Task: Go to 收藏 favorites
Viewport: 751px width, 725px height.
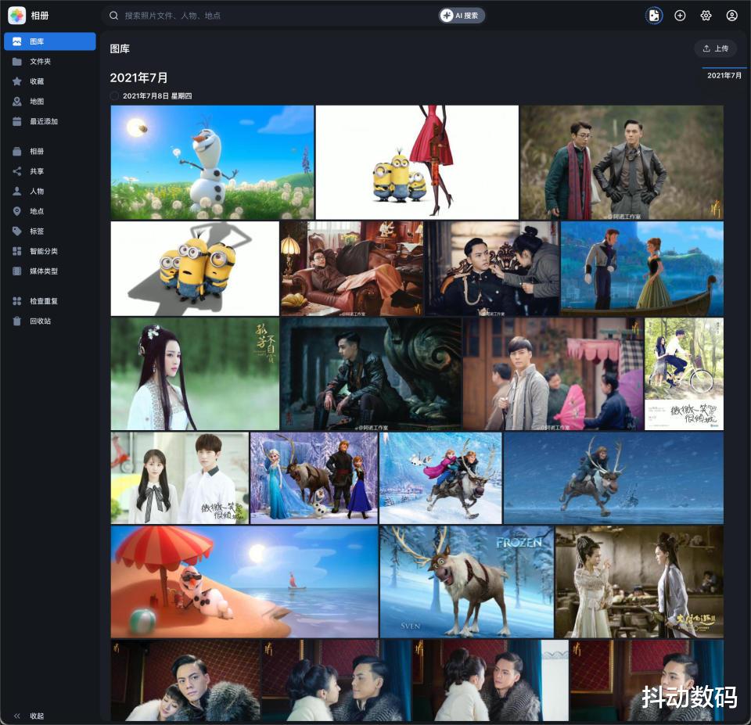Action: pos(50,81)
